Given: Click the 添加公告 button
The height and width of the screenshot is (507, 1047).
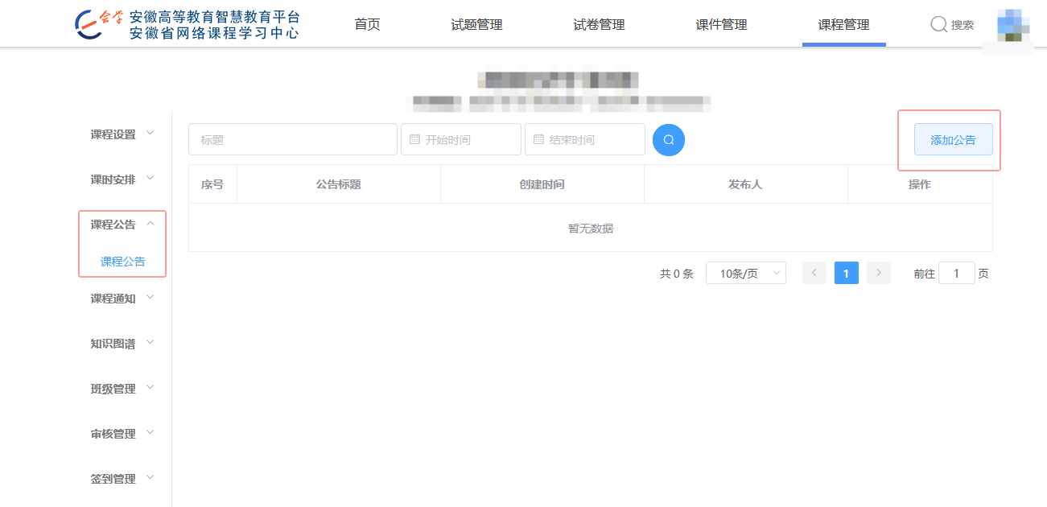Looking at the screenshot, I should [x=953, y=140].
